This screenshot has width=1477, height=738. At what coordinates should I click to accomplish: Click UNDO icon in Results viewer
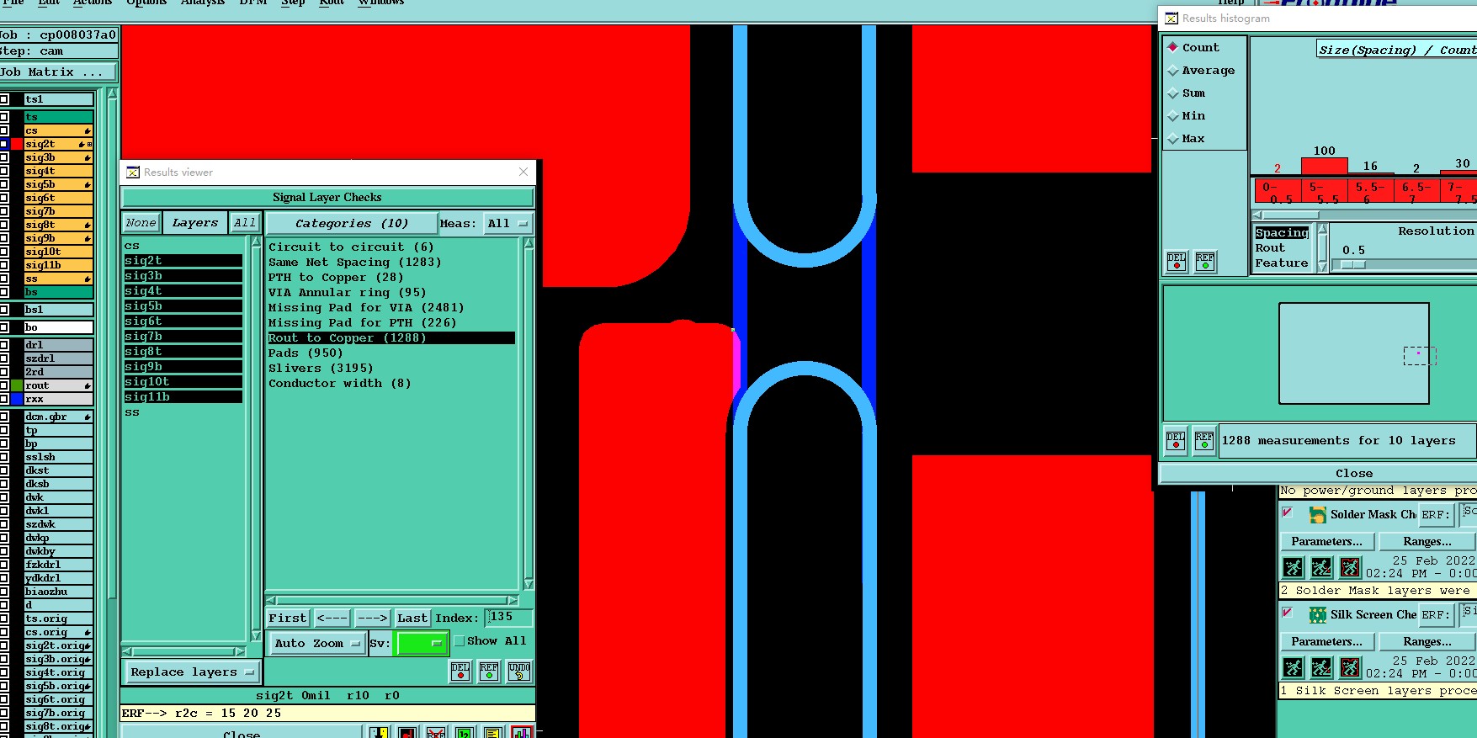[x=519, y=671]
